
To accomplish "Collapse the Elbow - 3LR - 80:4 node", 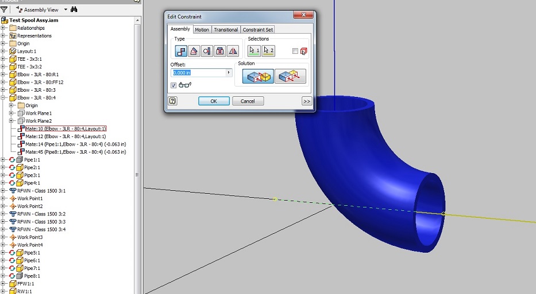I will [3, 97].
